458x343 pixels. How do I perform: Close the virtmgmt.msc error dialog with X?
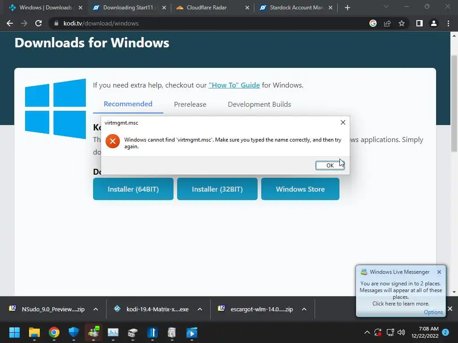point(343,122)
